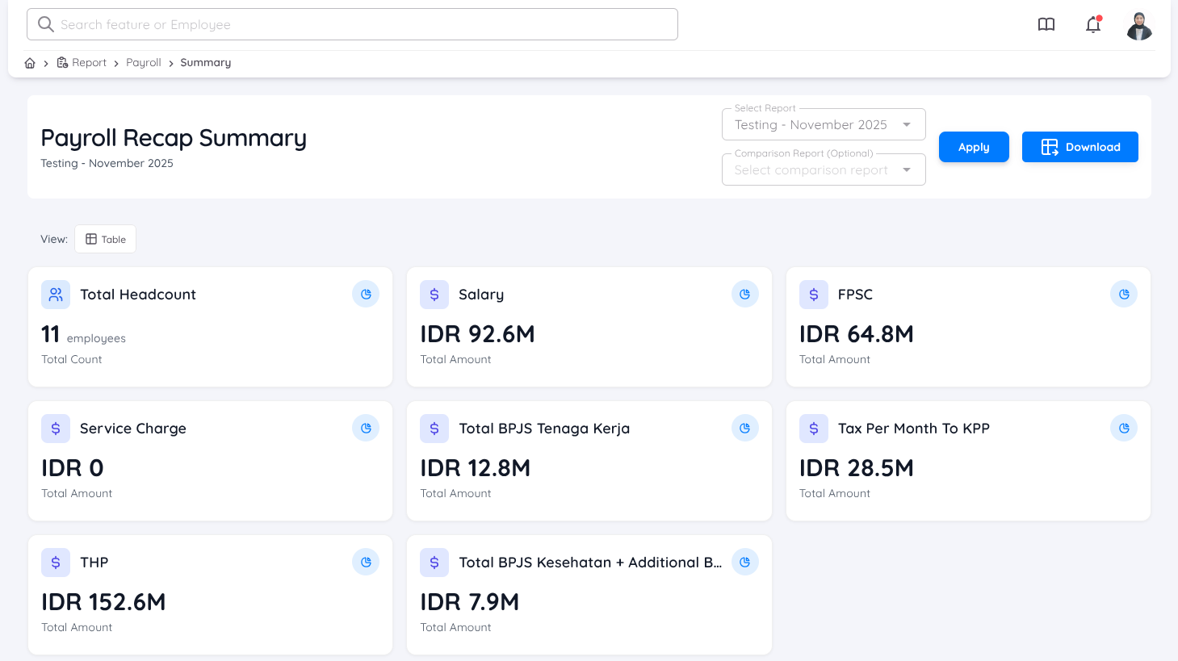Open the notifications bell

click(x=1093, y=25)
